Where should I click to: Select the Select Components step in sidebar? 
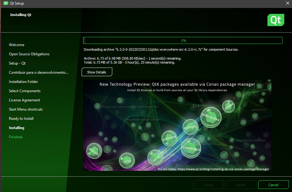click(x=25, y=91)
